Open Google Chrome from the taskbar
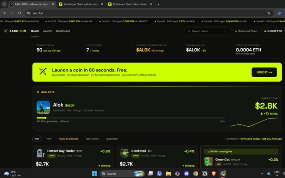The width and height of the screenshot is (285, 178). click(196, 174)
